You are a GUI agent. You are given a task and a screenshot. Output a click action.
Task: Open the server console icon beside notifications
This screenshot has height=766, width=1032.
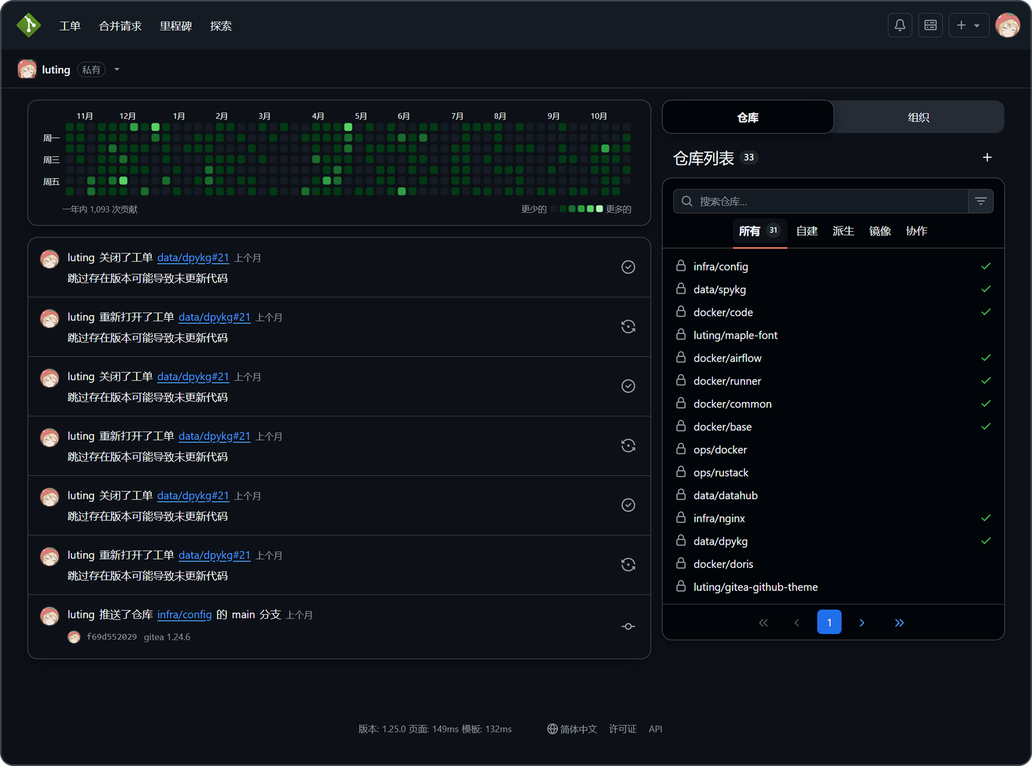click(930, 25)
